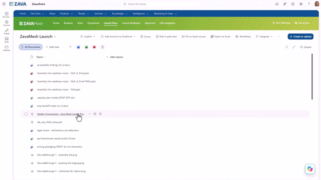This screenshot has width=321, height=180.
Task: Filter by PowerPoint files icon
Action: (94, 47)
